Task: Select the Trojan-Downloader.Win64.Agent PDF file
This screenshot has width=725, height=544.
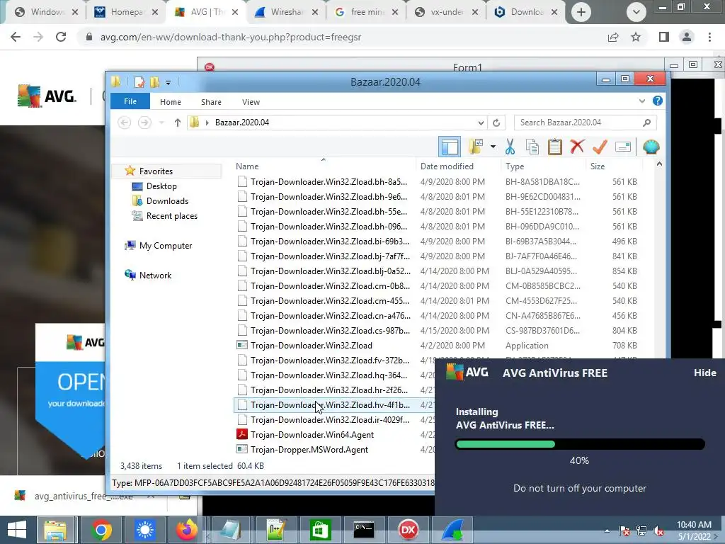Action: click(312, 435)
